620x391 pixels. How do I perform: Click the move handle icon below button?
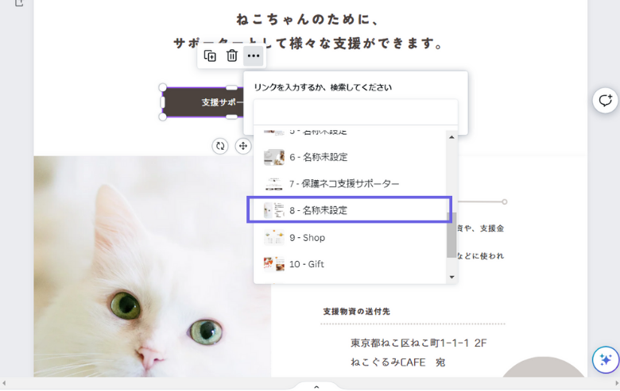tap(242, 146)
